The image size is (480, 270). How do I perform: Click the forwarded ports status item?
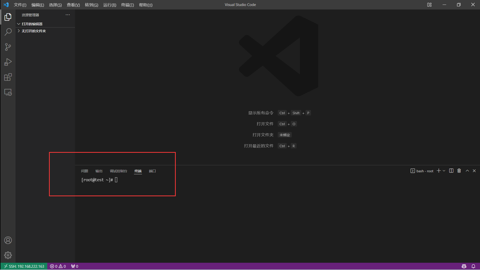pyautogui.click(x=74, y=266)
